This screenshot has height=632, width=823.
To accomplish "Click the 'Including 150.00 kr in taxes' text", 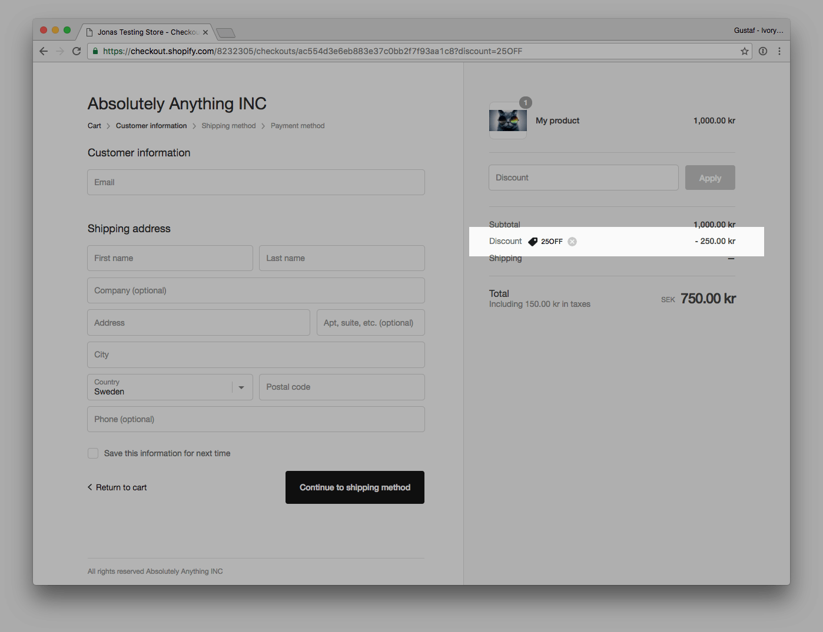I will 540,305.
